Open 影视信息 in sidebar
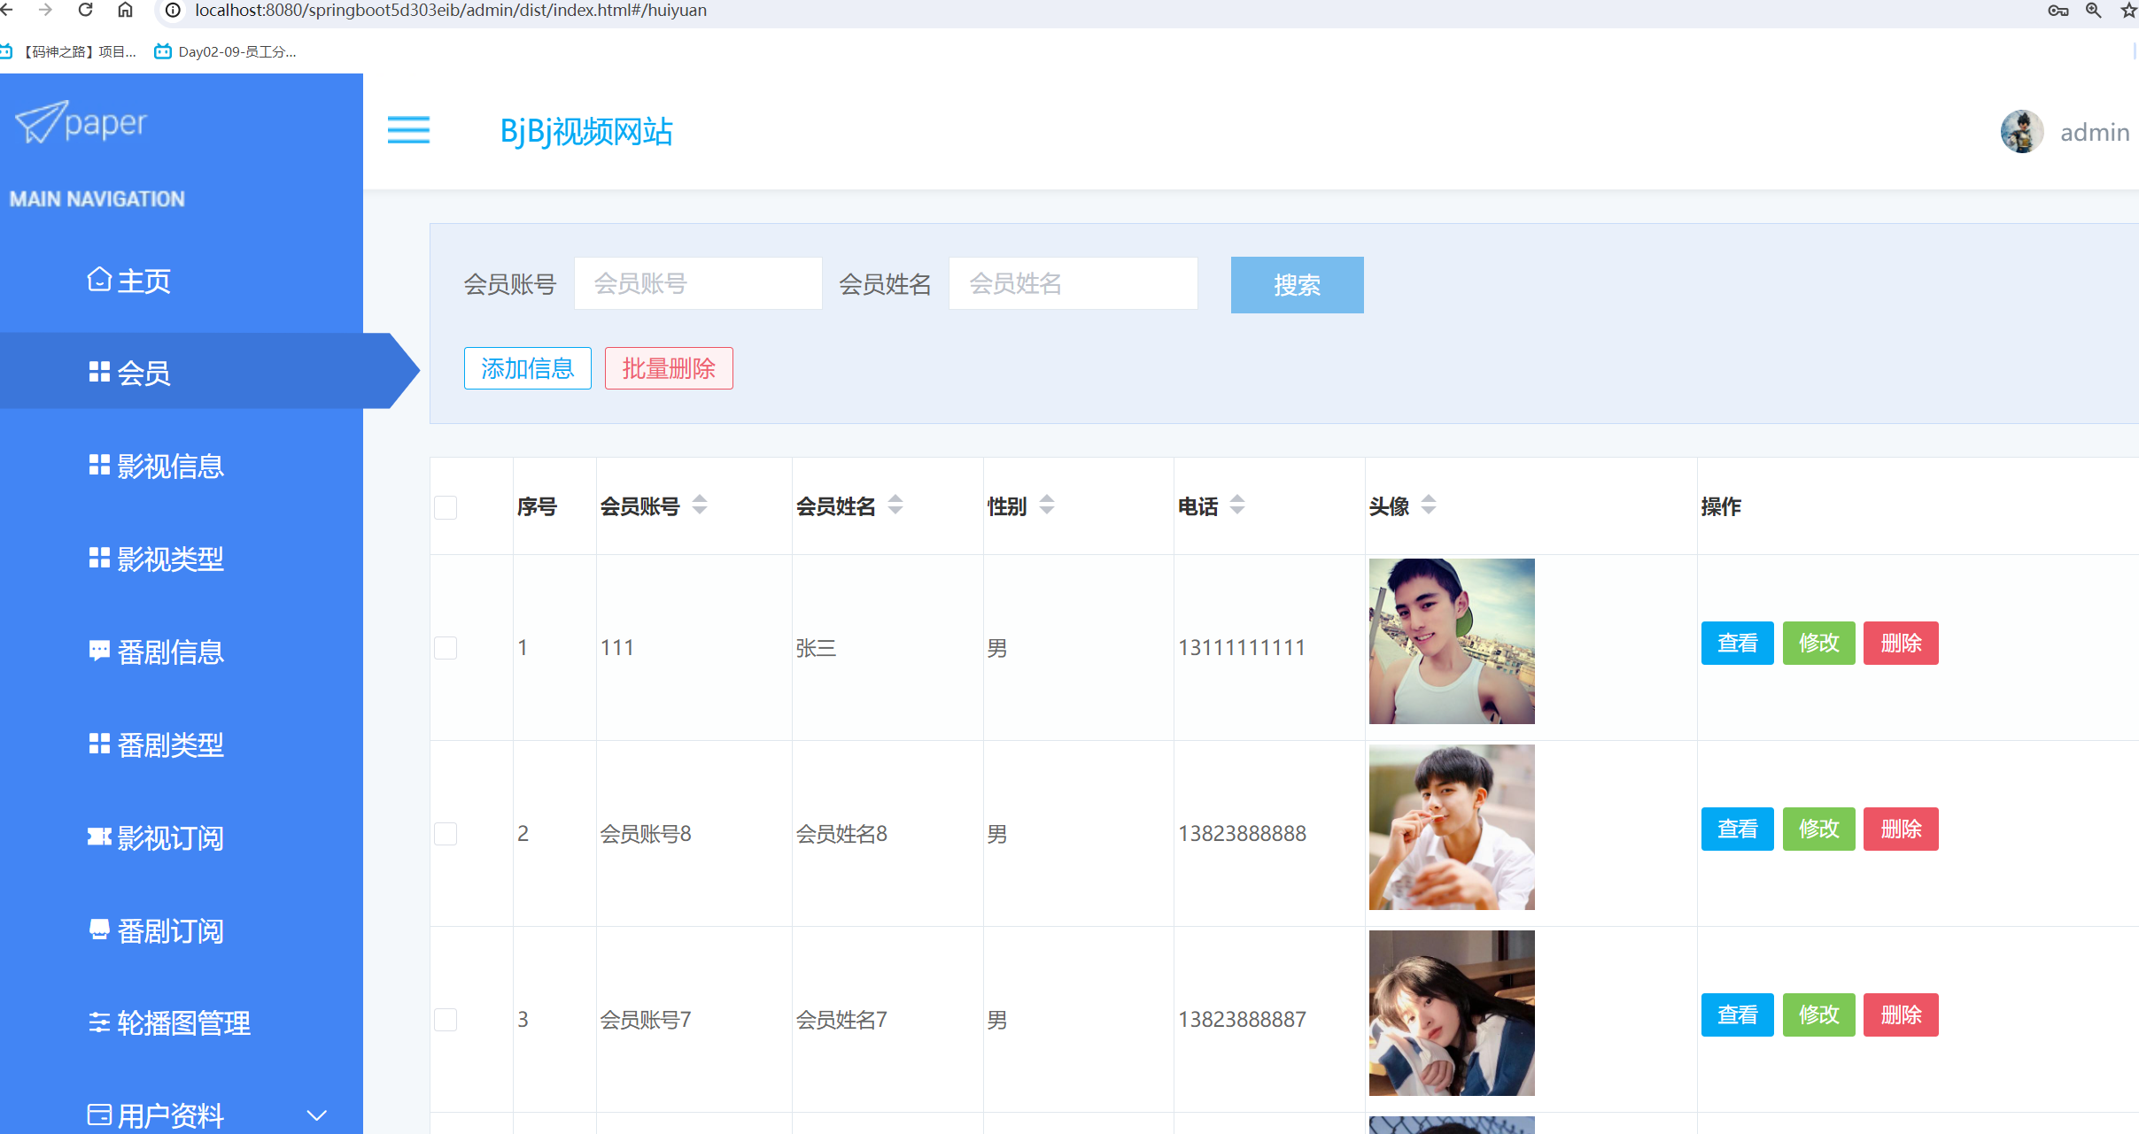Viewport: 2139px width, 1134px height. pos(169,467)
